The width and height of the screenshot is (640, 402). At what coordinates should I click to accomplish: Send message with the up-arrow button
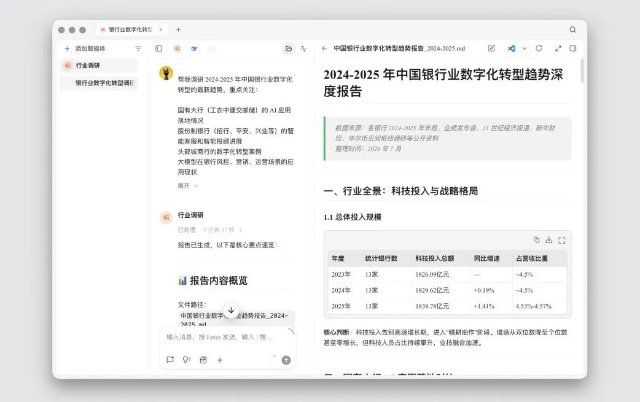pos(286,360)
